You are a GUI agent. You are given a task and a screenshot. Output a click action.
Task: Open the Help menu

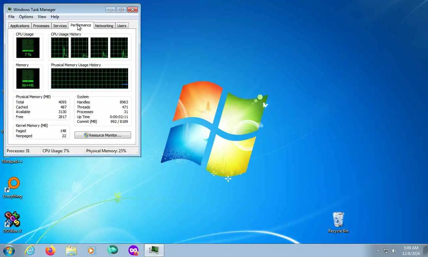click(55, 17)
